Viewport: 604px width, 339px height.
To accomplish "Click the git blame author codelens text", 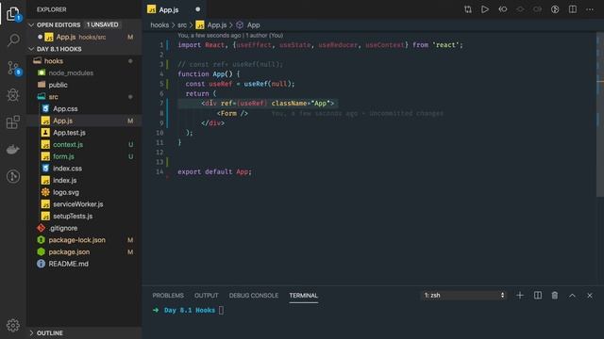I will (x=230, y=36).
